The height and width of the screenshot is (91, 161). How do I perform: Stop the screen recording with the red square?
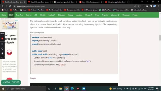2,38
